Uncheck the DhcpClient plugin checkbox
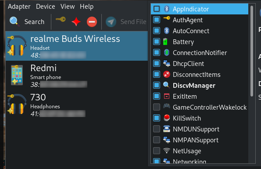Viewport: 261px width, 169px height. point(157,63)
